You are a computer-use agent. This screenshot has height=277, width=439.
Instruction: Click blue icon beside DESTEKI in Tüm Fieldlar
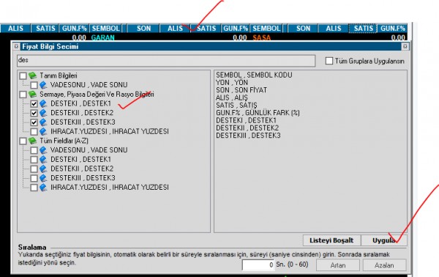click(x=43, y=160)
